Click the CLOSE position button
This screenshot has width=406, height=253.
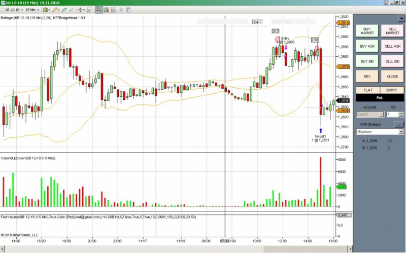pos(392,77)
